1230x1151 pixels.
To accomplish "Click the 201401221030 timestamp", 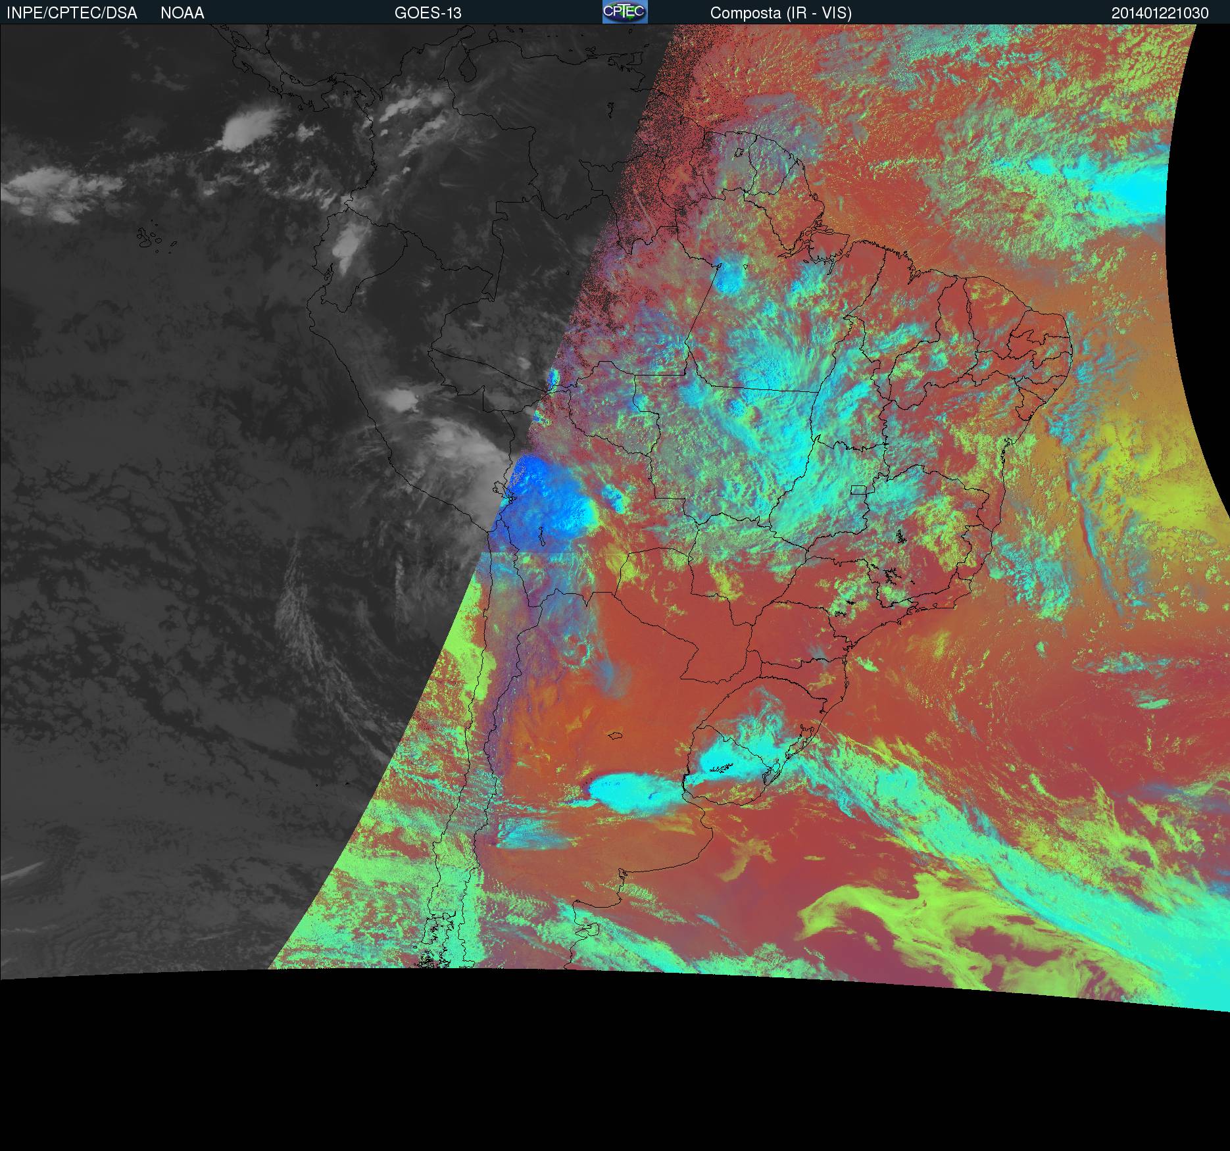I will coord(1160,13).
